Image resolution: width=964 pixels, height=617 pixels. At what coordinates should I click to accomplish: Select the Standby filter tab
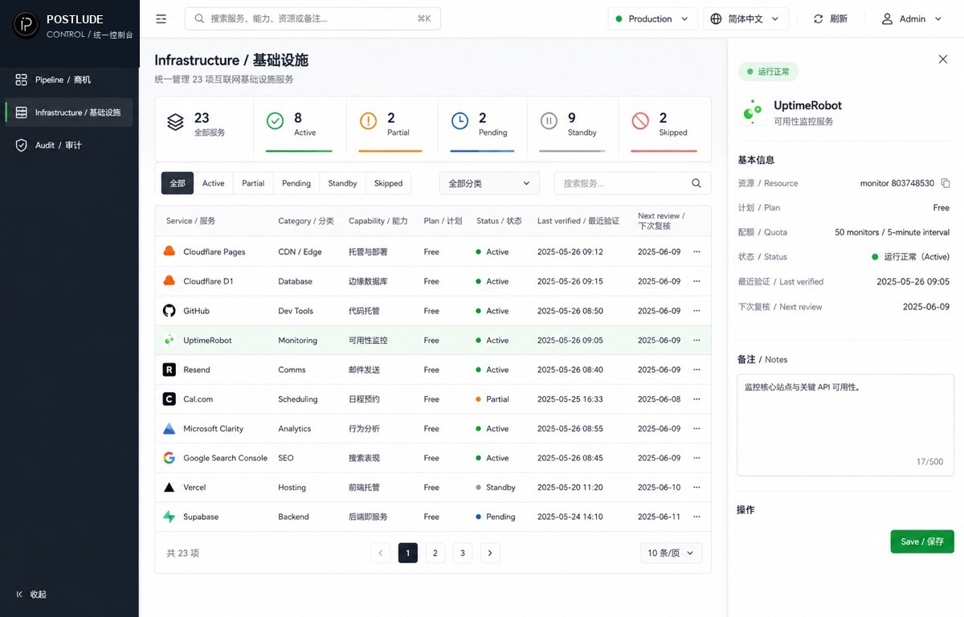point(342,183)
